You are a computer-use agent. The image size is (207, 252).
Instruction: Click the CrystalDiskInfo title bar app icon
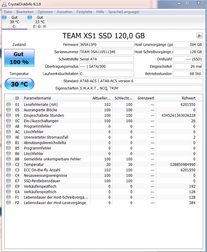point(4,4)
